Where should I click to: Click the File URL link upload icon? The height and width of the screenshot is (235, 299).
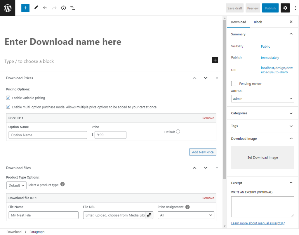click(149, 215)
